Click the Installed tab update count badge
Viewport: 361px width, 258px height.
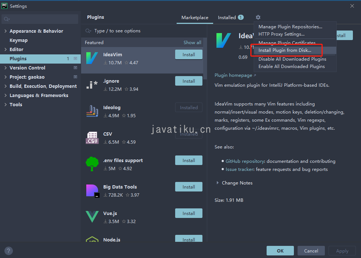point(241,17)
